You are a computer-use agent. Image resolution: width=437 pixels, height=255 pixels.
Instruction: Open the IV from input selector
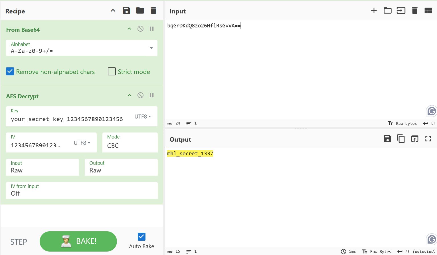82,190
